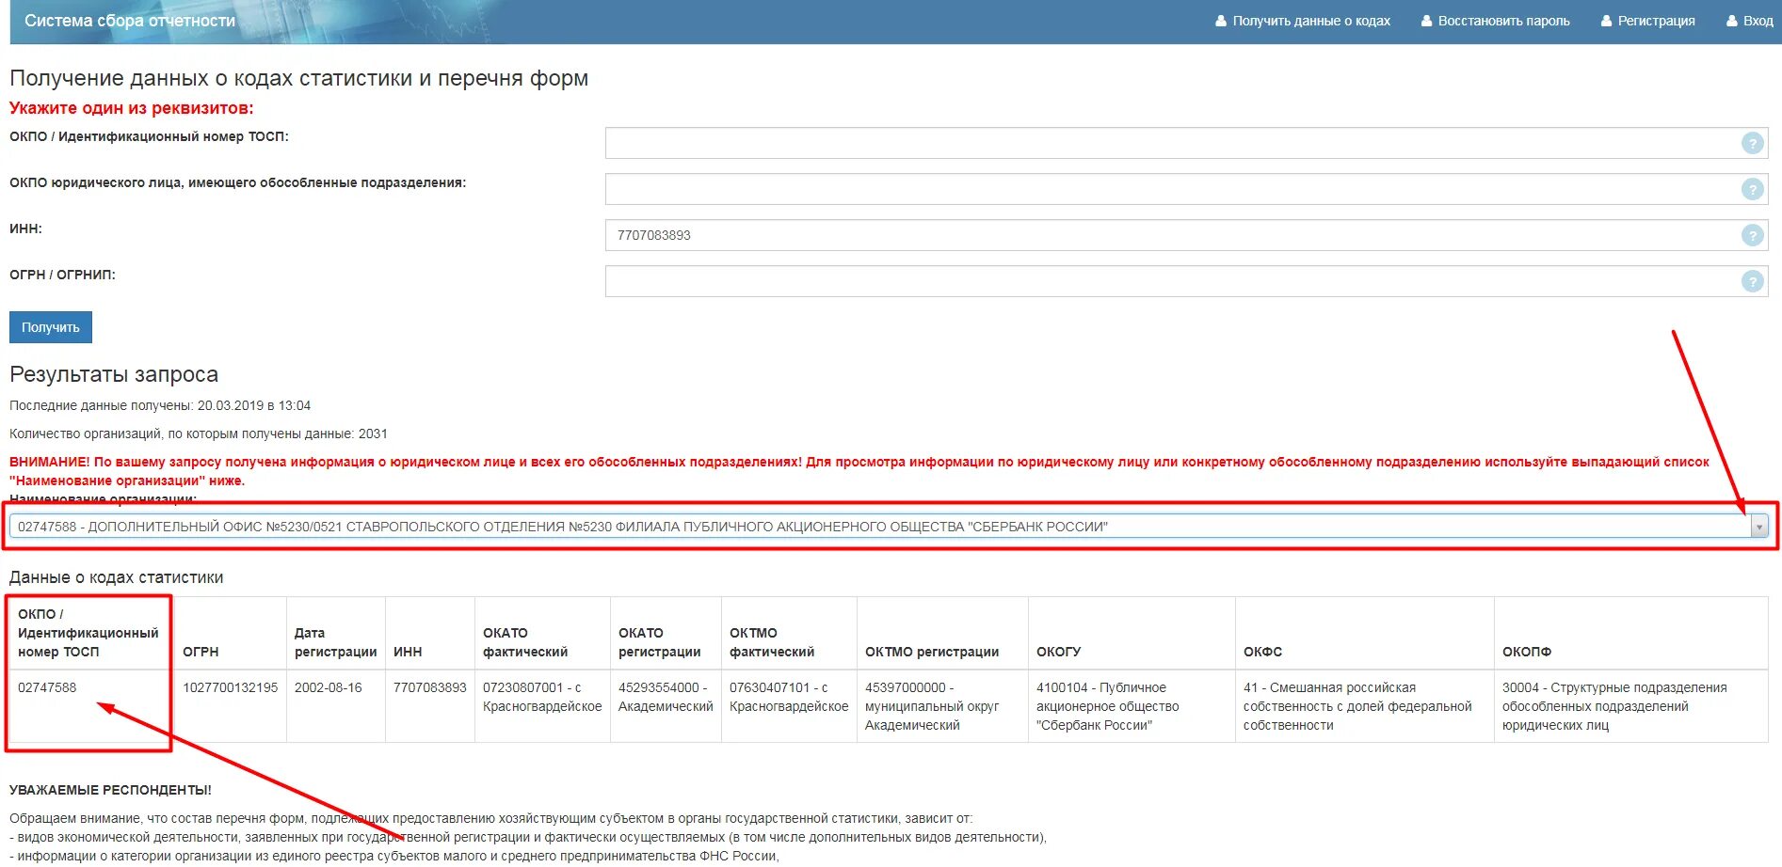
Task: Select ОГРН value 1027700132195 in table
Action: [231, 687]
